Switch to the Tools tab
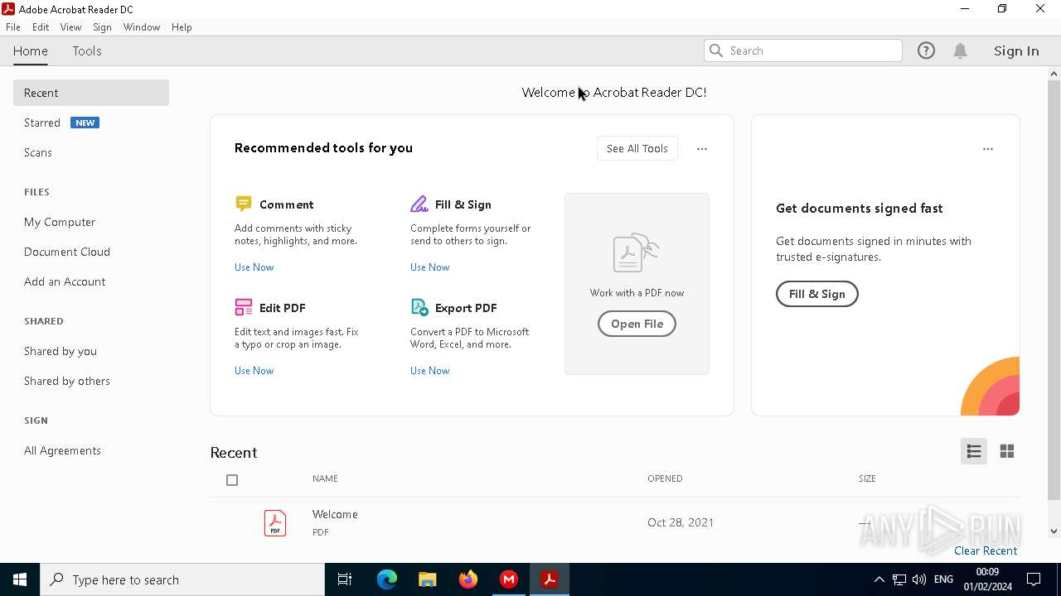Image resolution: width=1061 pixels, height=596 pixels. tap(87, 50)
